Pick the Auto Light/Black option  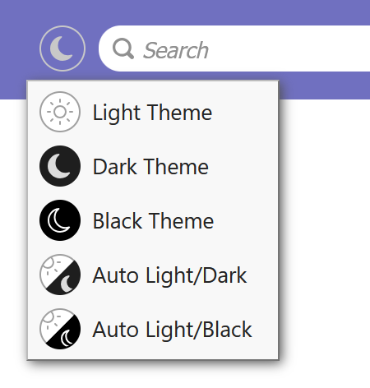[153, 329]
